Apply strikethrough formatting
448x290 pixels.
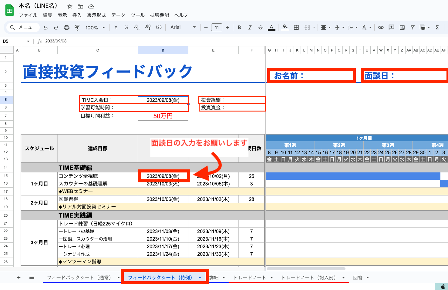tap(261, 27)
